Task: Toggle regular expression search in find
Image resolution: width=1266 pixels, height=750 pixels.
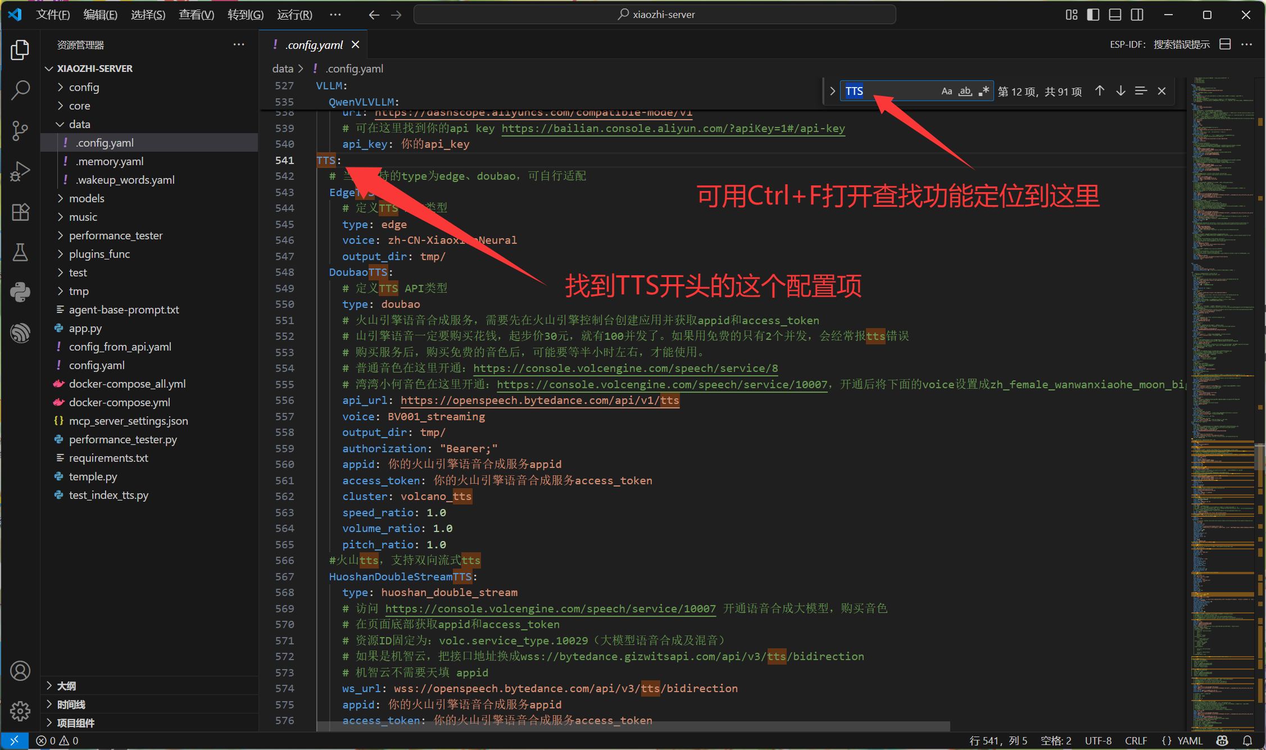Action: (983, 91)
